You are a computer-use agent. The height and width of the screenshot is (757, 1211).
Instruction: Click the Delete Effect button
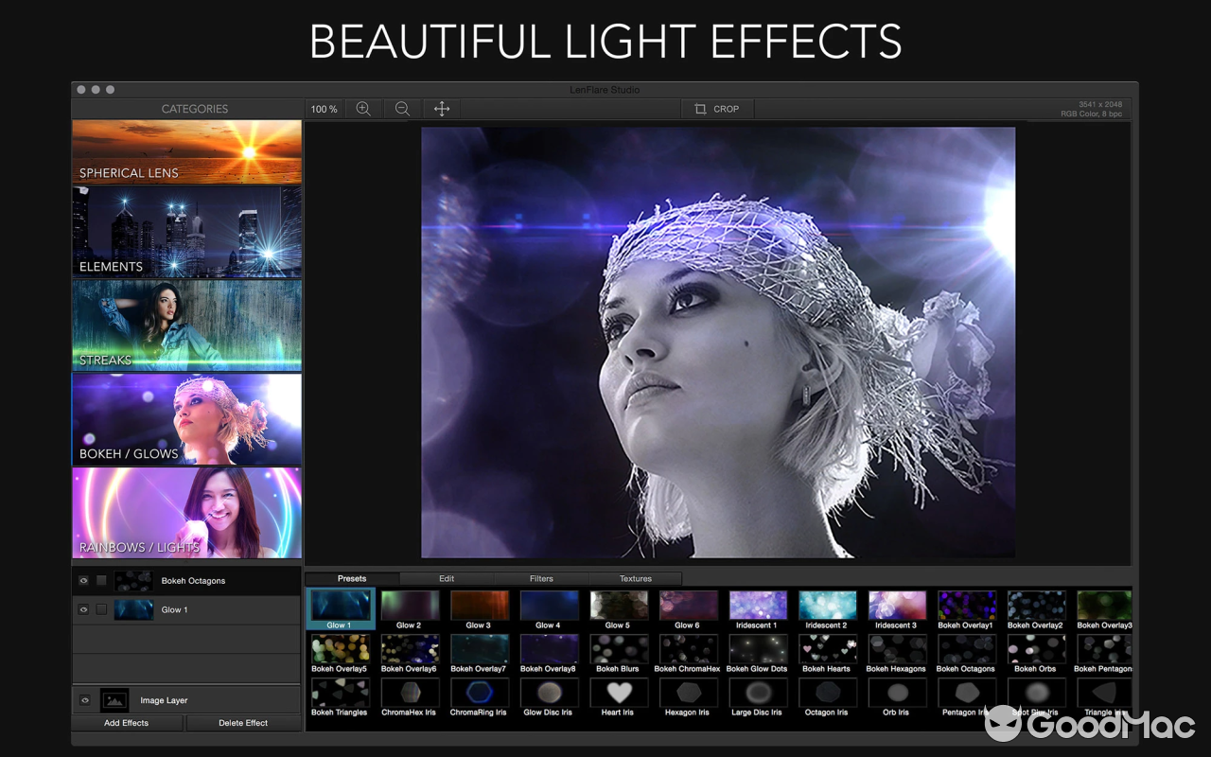pyautogui.click(x=243, y=722)
